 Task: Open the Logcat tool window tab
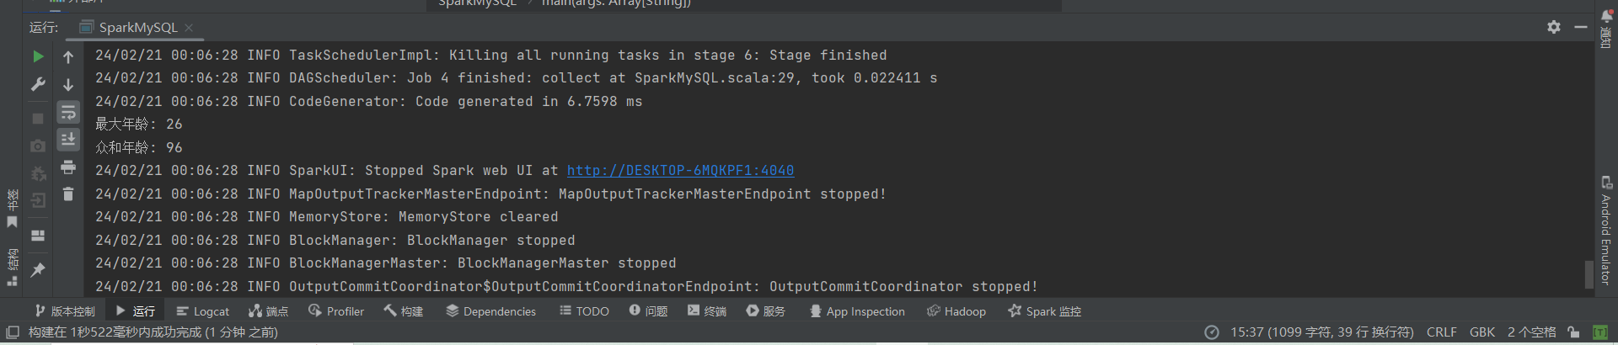[x=202, y=311]
